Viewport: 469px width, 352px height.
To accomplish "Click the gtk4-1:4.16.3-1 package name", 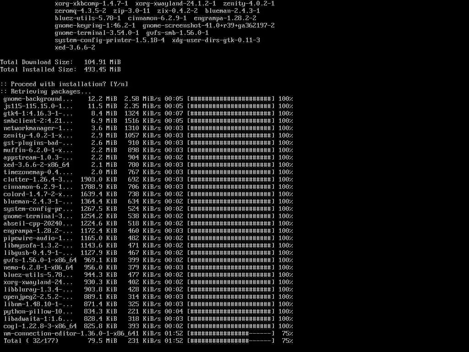I will [38, 114].
